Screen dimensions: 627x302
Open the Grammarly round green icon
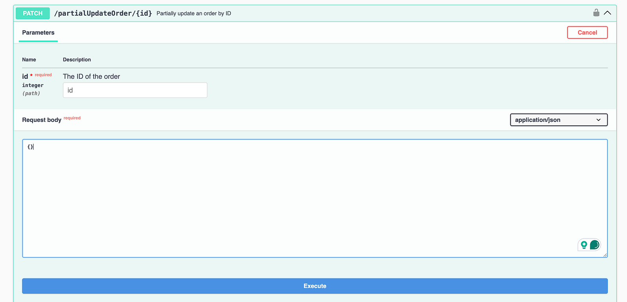point(594,245)
